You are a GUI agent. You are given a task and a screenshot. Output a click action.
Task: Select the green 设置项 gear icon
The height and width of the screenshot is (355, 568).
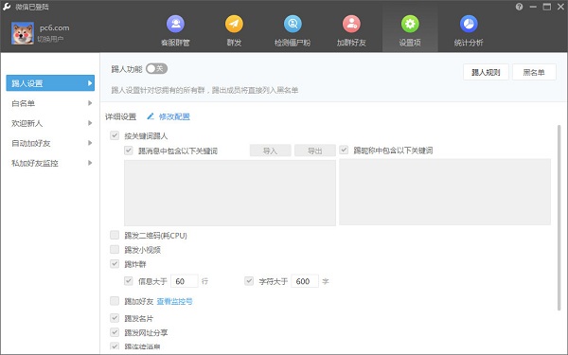(410, 24)
